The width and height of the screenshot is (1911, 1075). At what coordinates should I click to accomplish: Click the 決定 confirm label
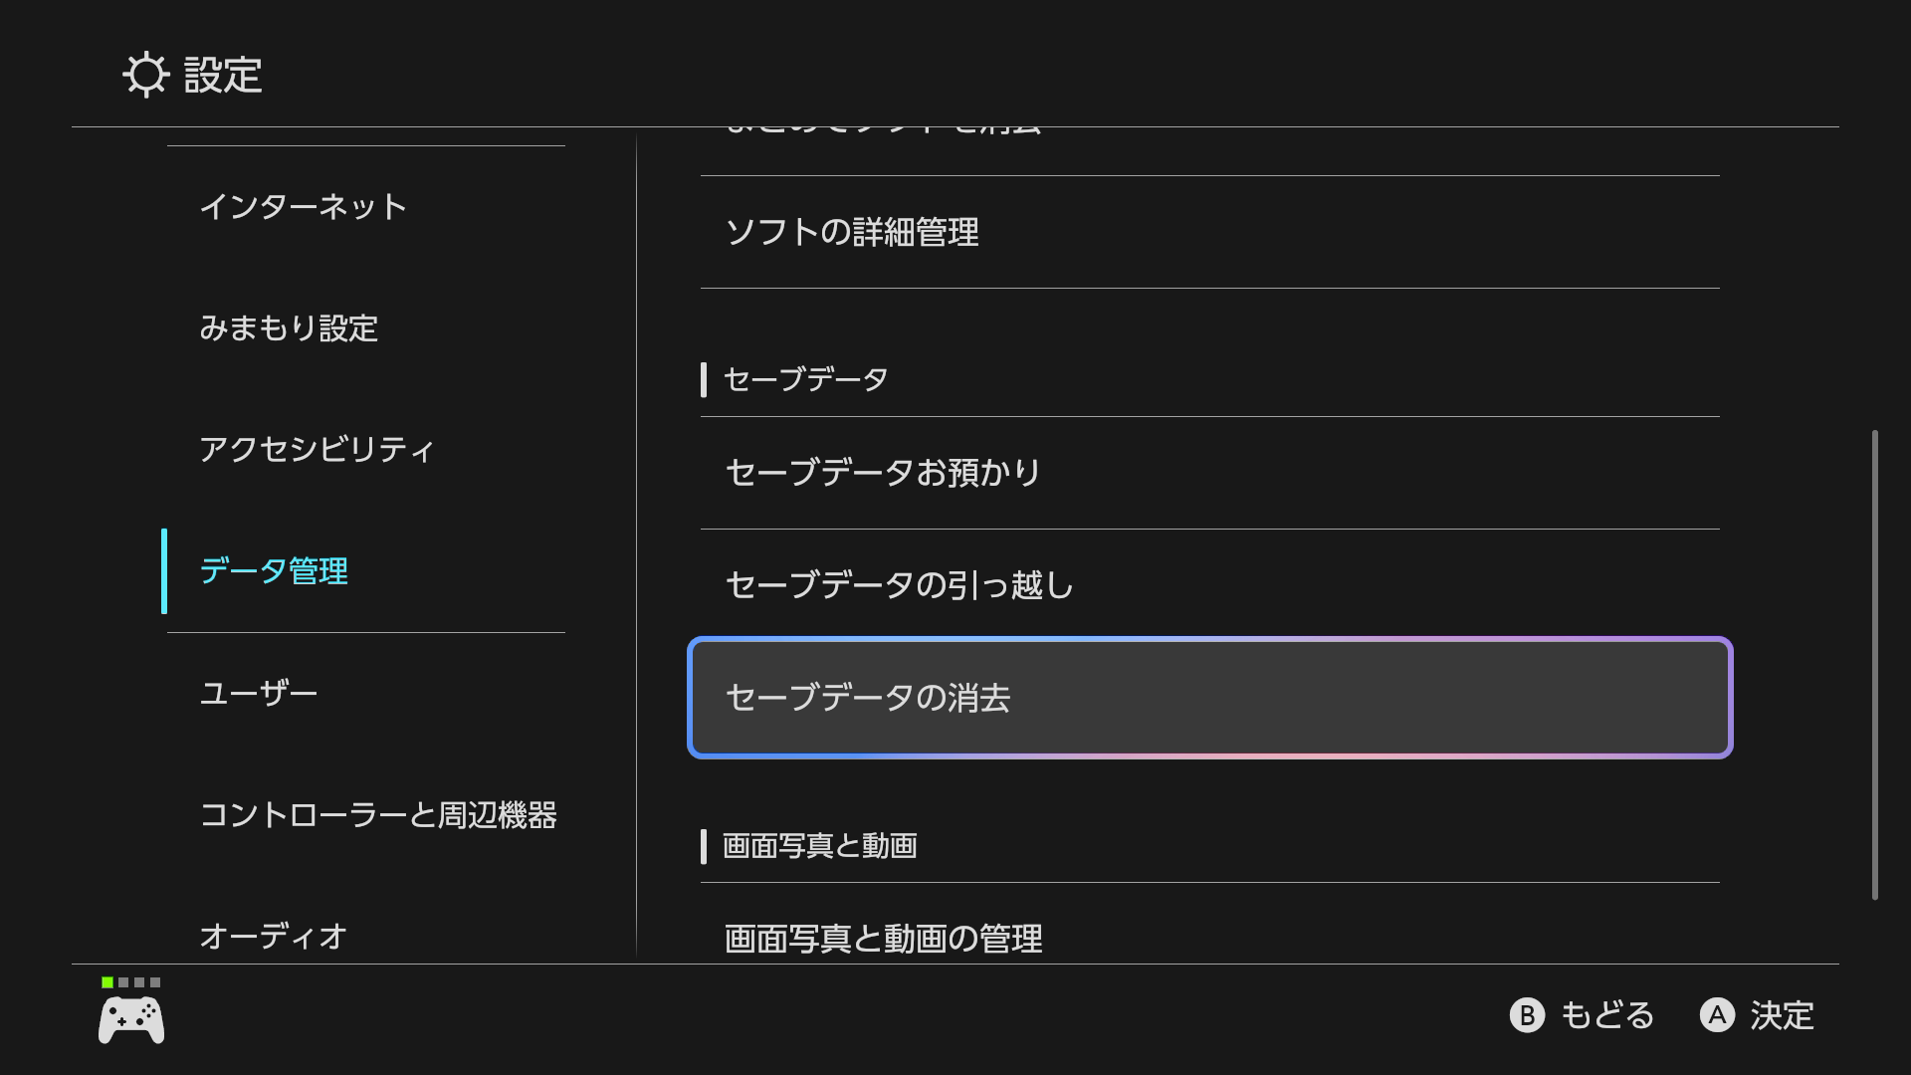tap(1781, 1015)
